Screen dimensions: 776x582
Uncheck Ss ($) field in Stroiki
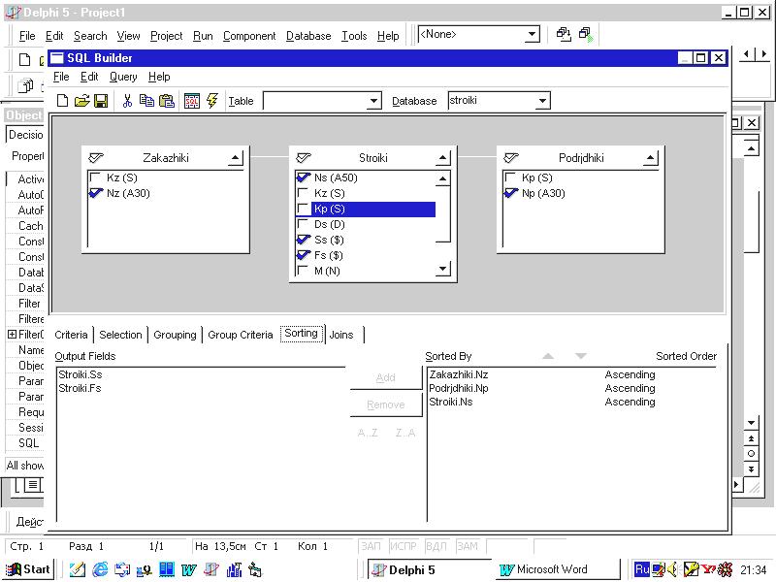pos(303,240)
